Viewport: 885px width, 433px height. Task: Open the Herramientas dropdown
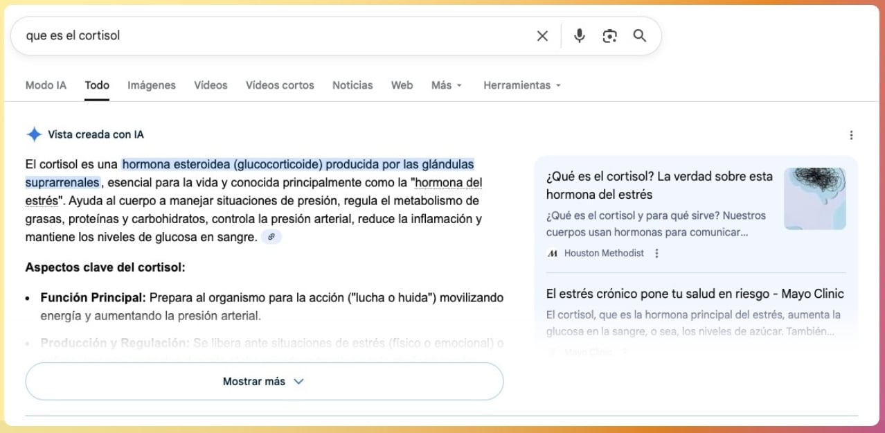521,85
